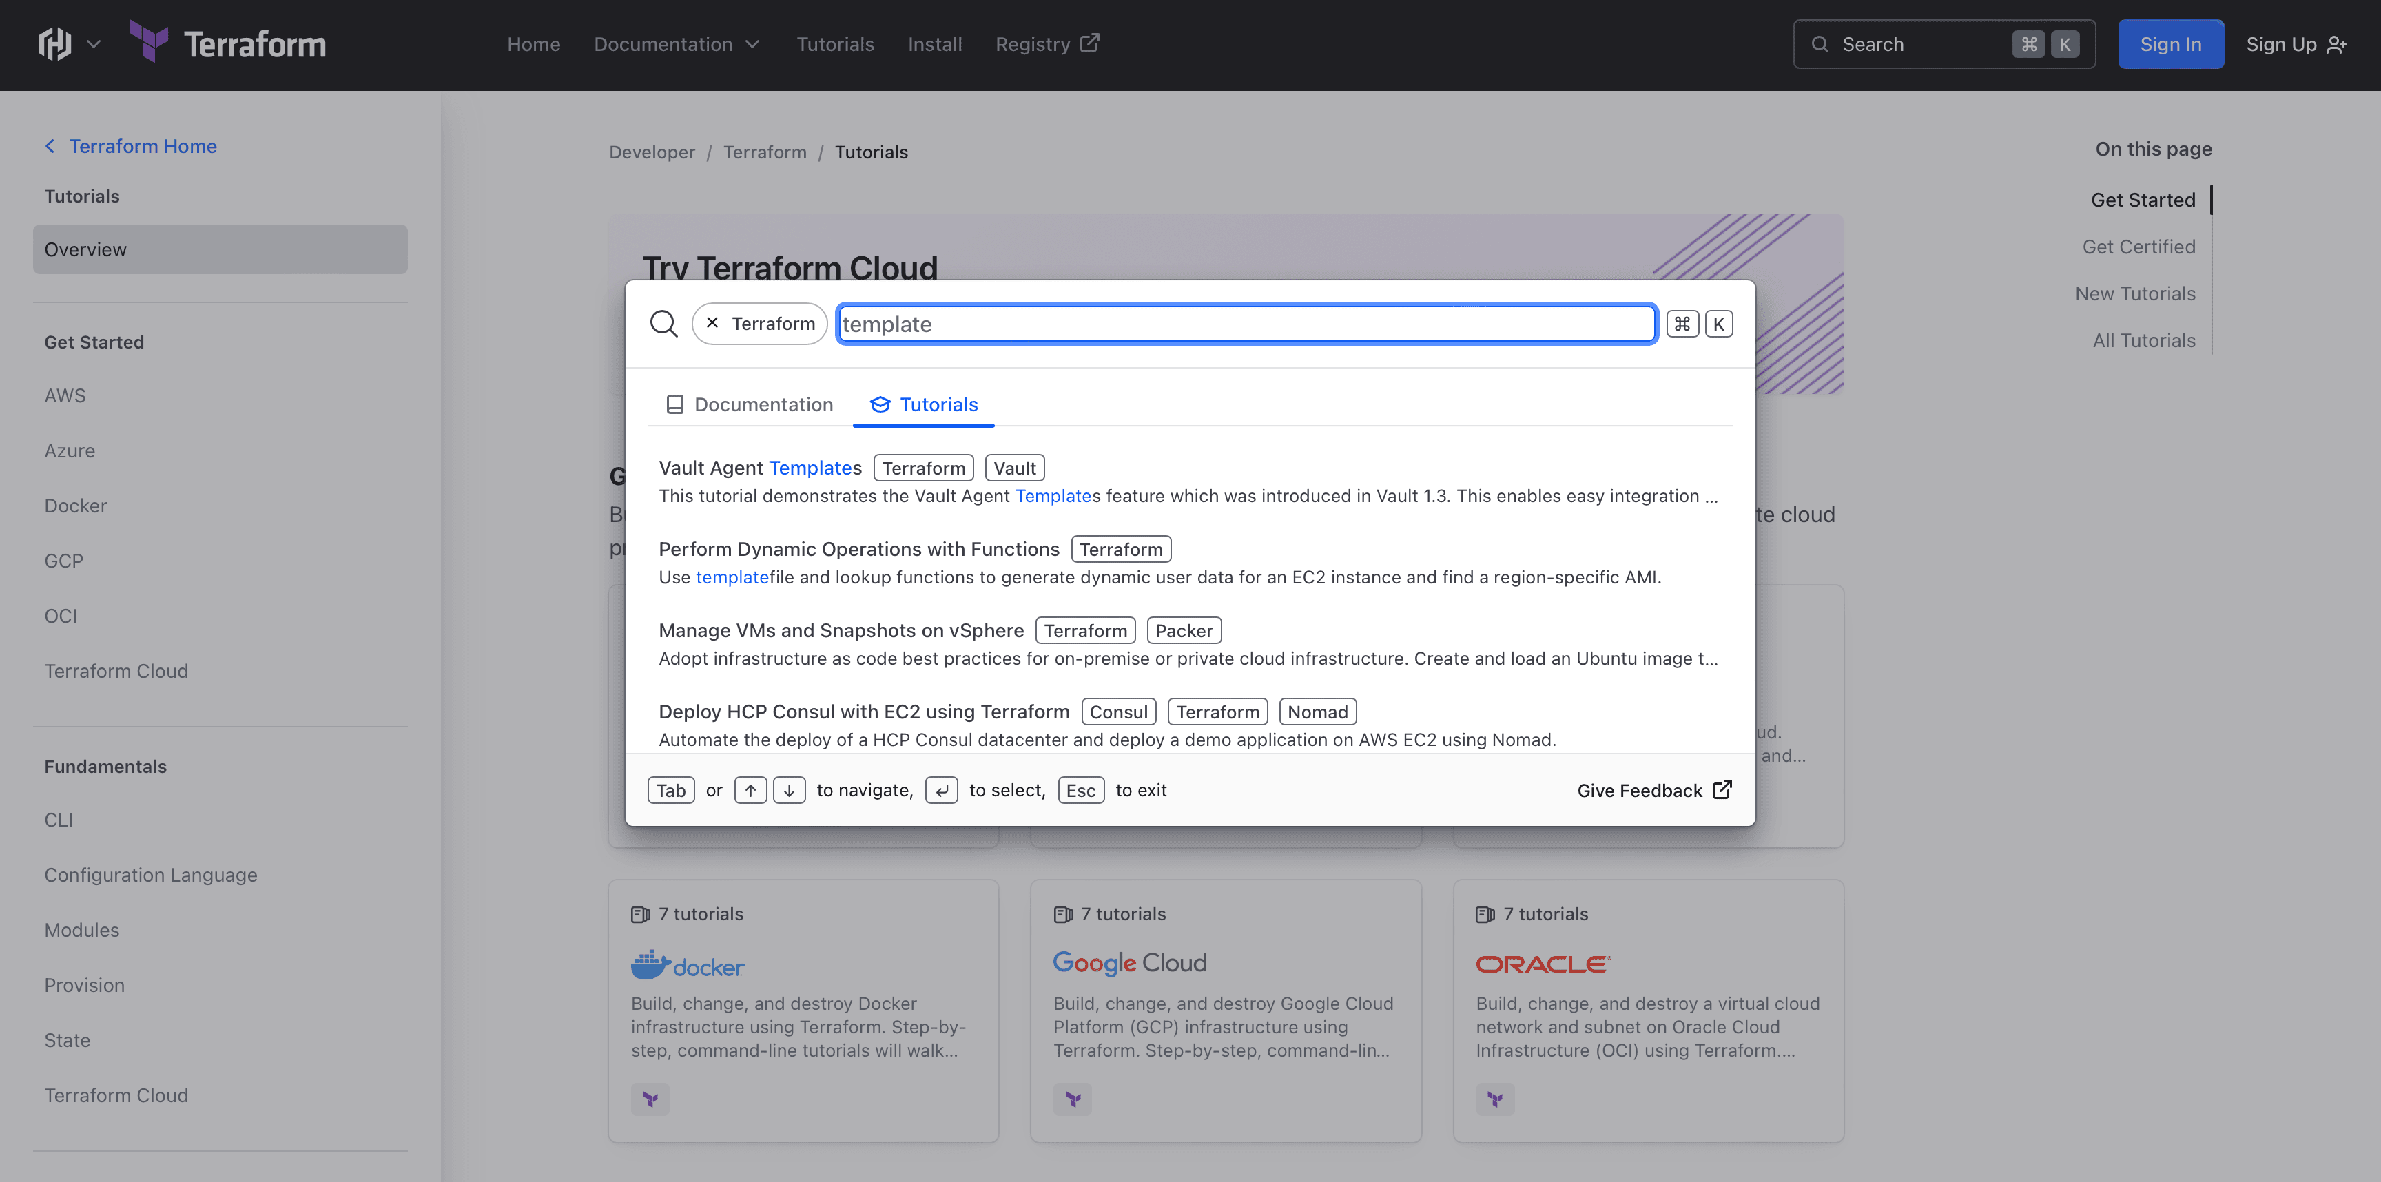
Task: Remove the Terraform filter chip with X
Action: [x=712, y=322]
